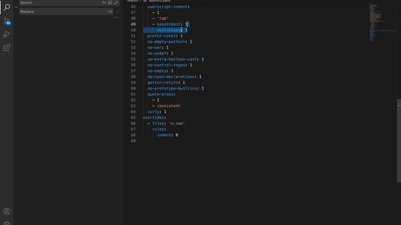Click the editor vertical scrollbar thumb

coord(398,141)
